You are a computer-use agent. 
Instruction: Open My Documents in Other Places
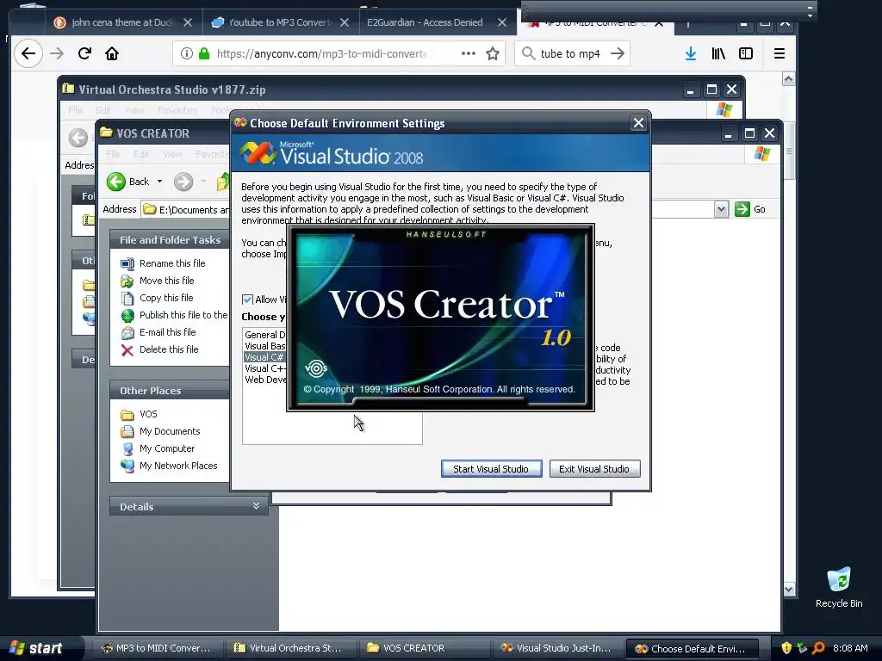tap(170, 431)
